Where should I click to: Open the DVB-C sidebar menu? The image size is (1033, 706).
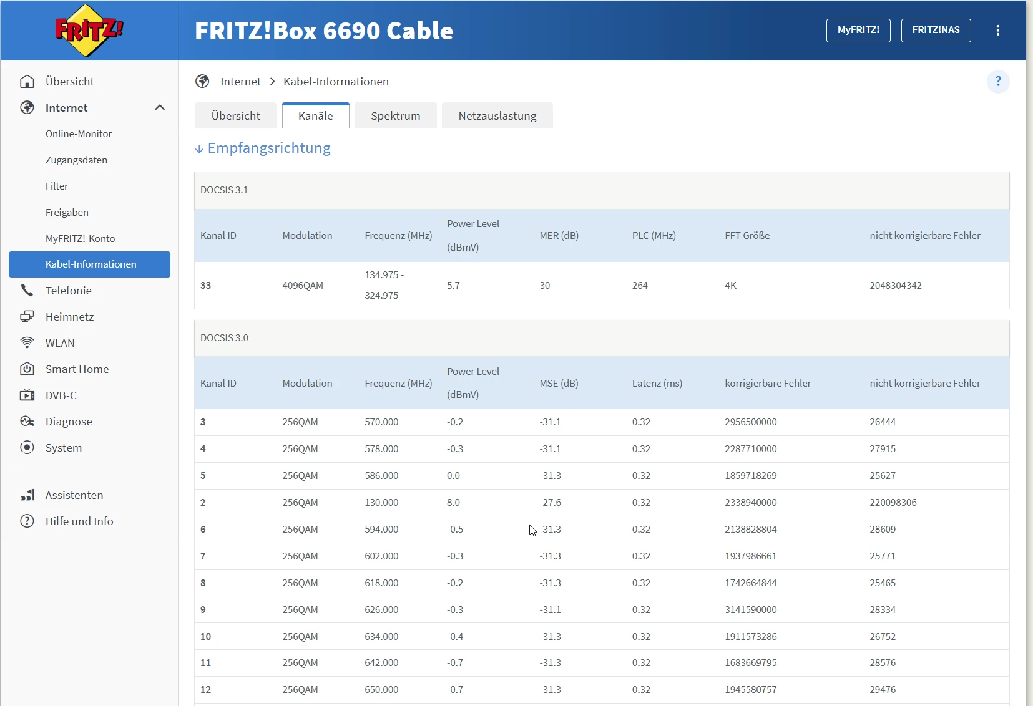point(61,395)
